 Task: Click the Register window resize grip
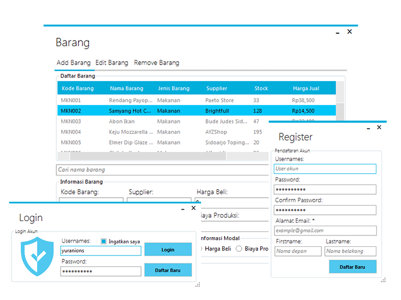[x=383, y=280]
